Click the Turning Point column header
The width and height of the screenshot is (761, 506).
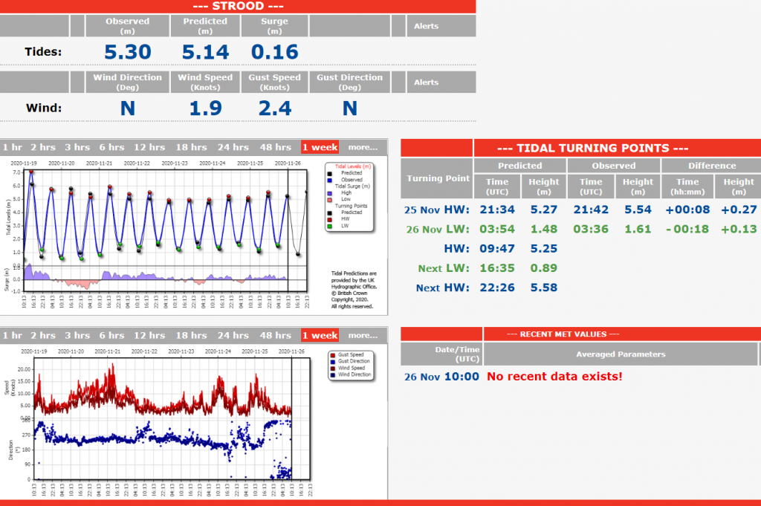click(437, 178)
